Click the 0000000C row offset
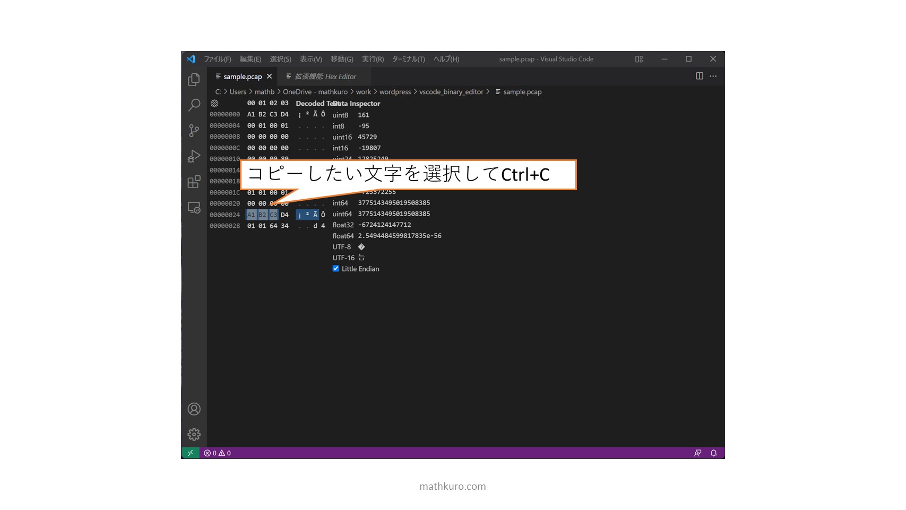The image size is (906, 510). tap(225, 148)
